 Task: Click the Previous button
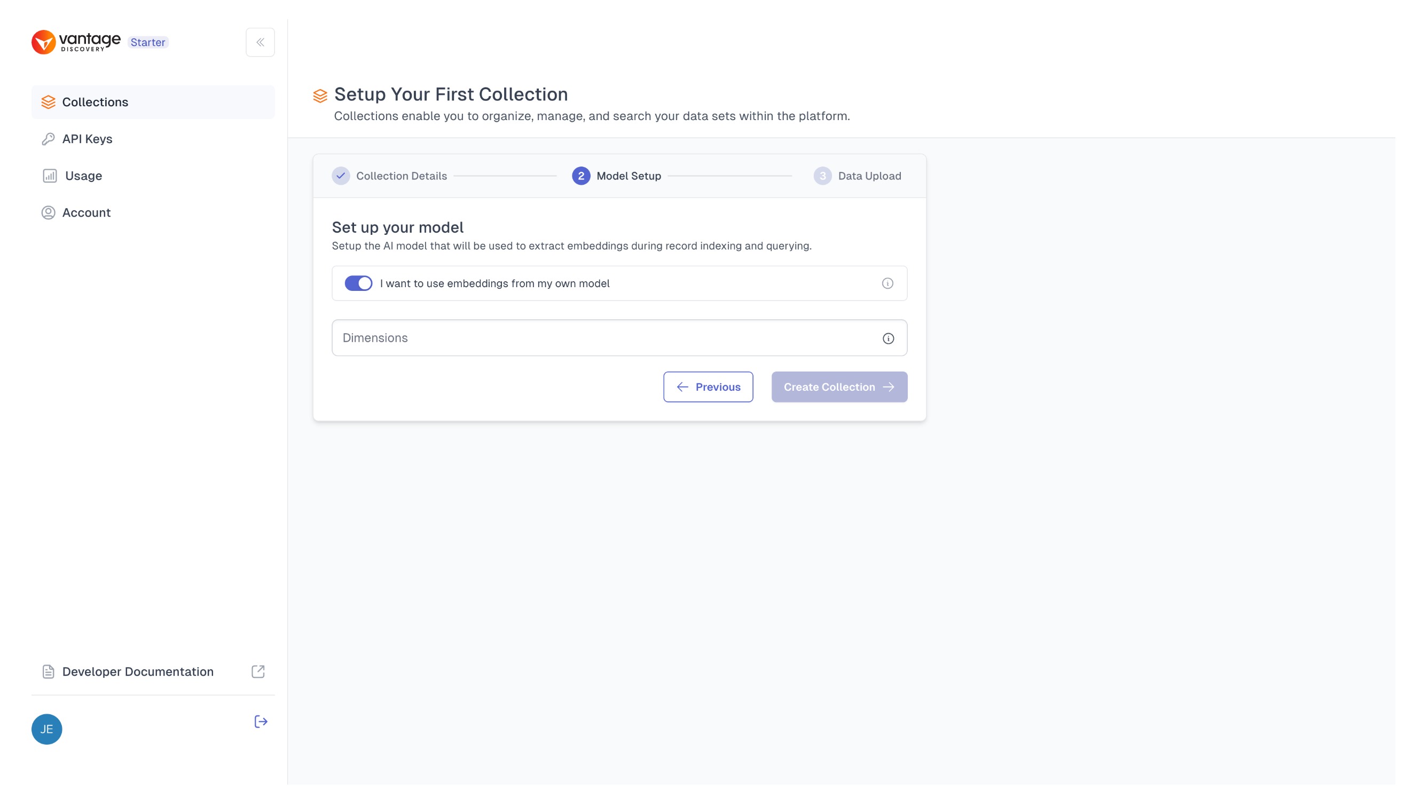point(708,386)
